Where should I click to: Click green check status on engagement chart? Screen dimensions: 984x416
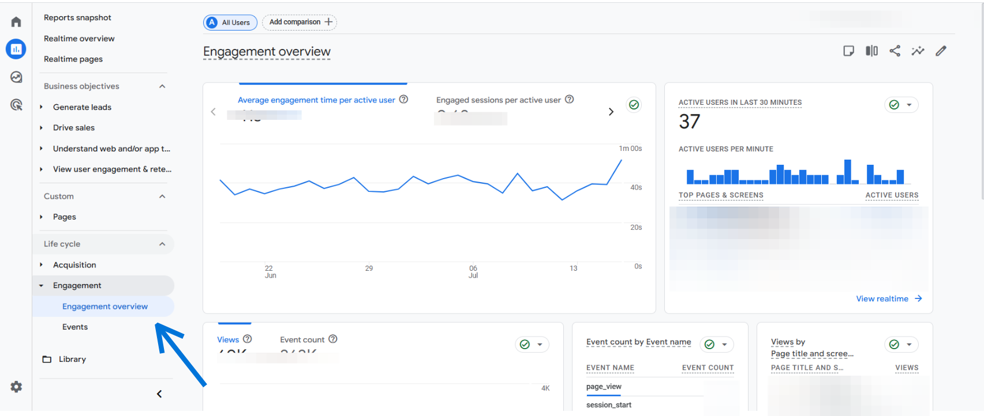coord(634,104)
